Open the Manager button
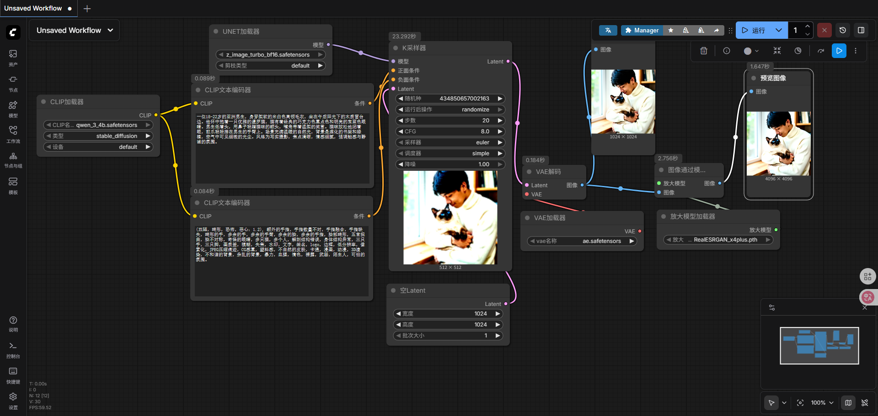Screen dimensions: 878x416 pos(642,30)
